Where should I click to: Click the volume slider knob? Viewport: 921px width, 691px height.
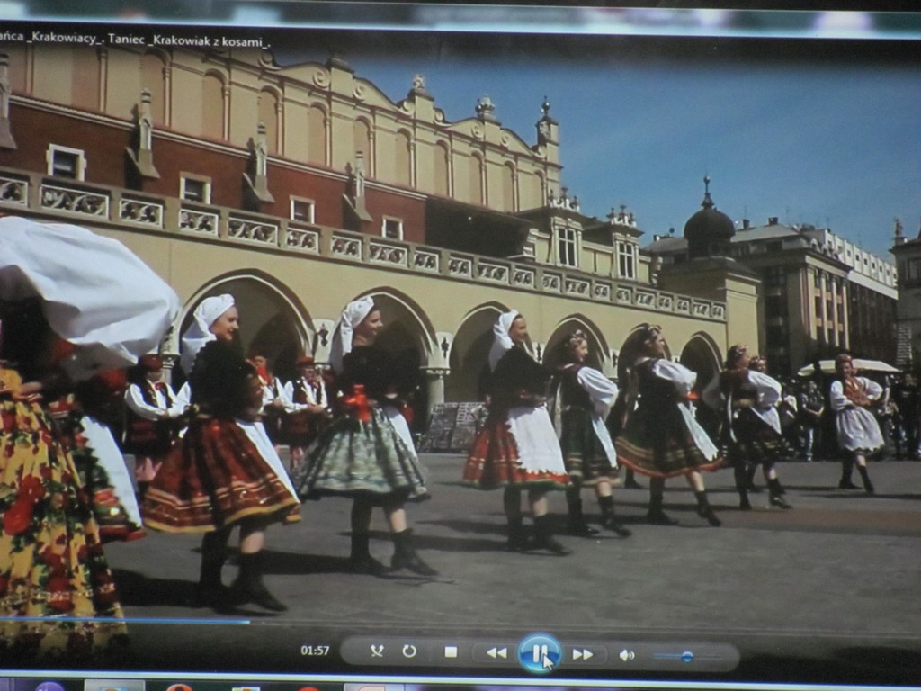click(687, 656)
